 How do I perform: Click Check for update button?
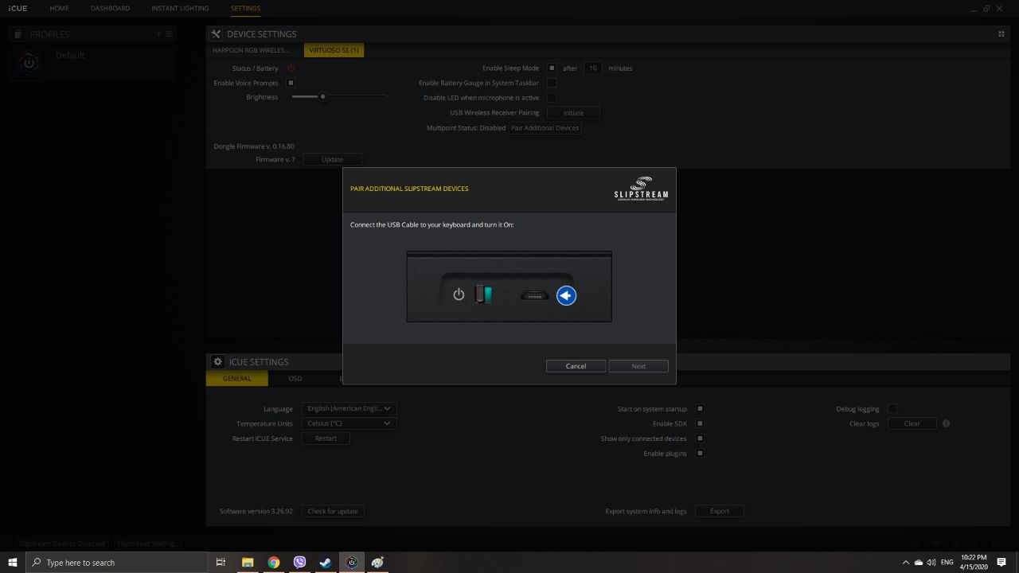click(333, 511)
